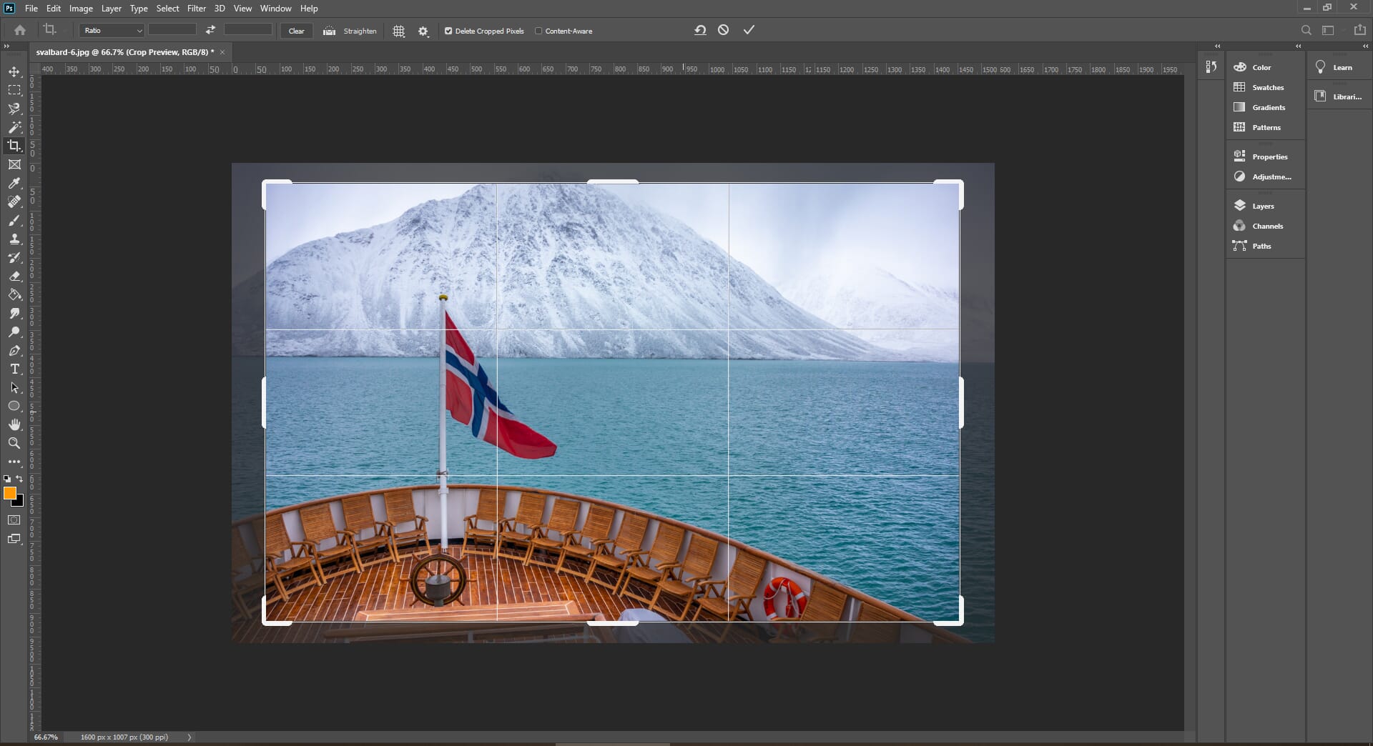Switch foreground and background colors
The width and height of the screenshot is (1373, 746).
click(x=20, y=479)
